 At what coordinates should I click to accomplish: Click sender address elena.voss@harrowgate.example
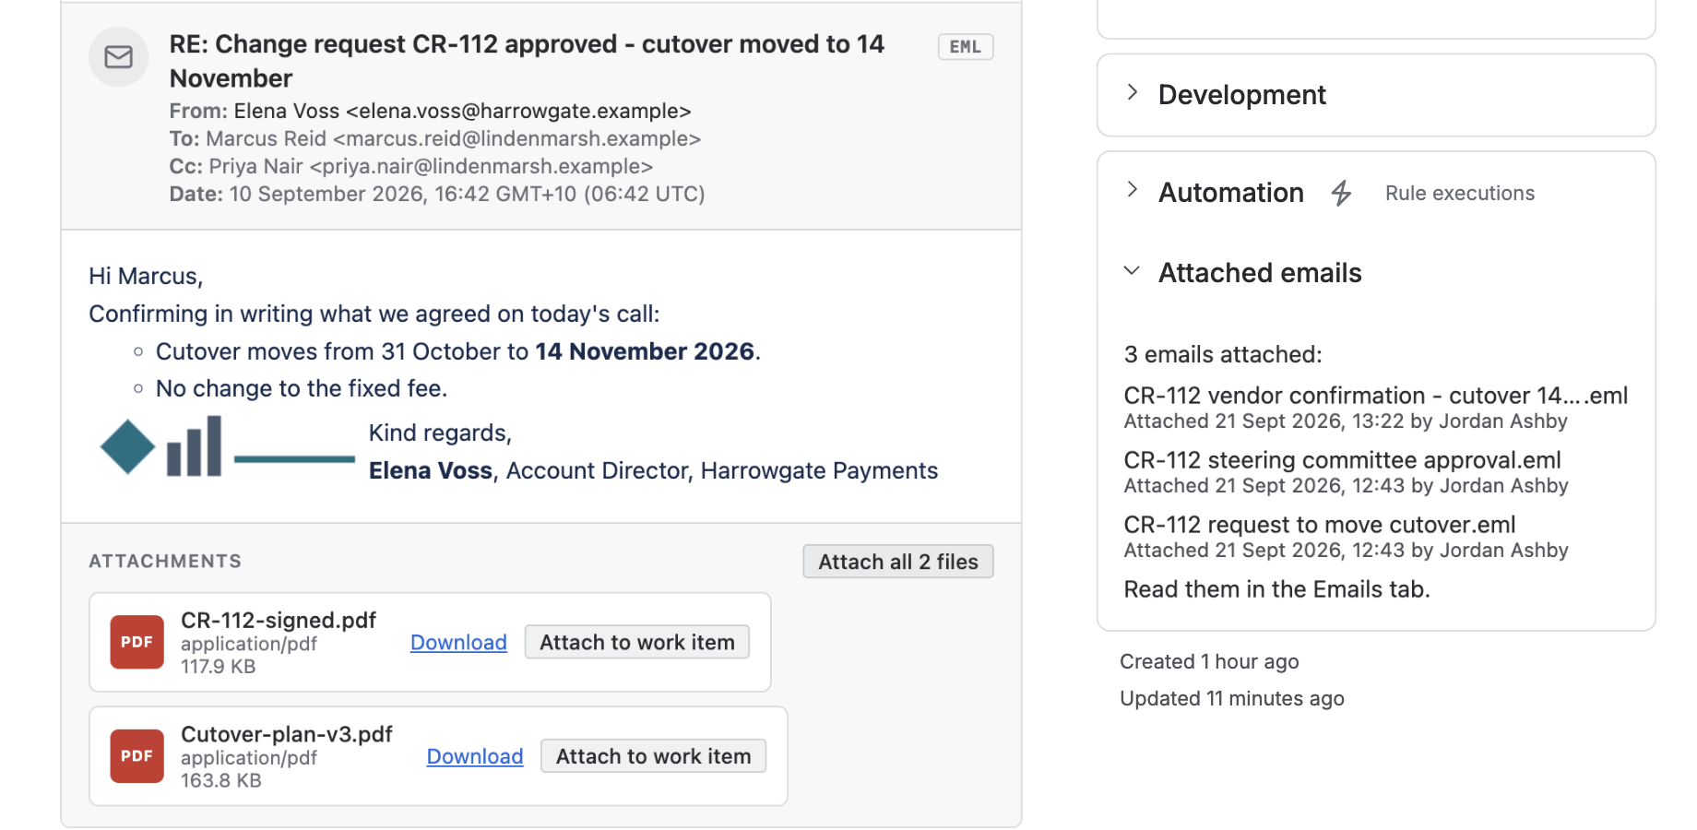tap(518, 111)
